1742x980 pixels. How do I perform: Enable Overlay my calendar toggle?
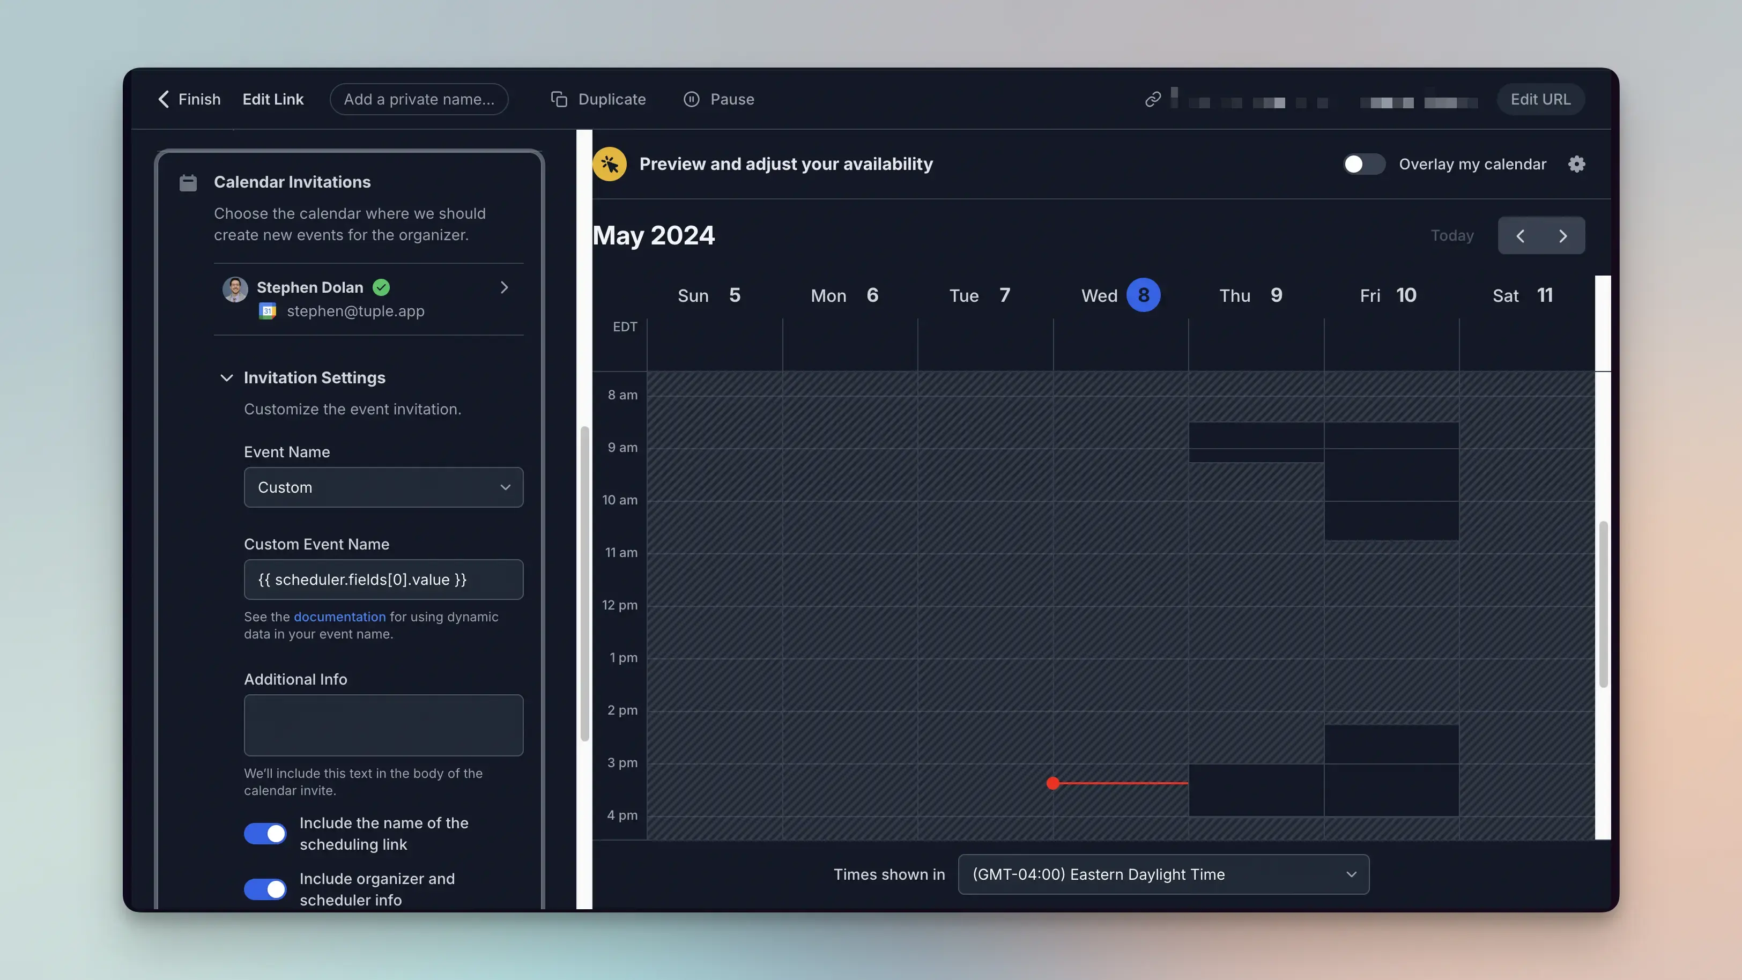click(1364, 165)
